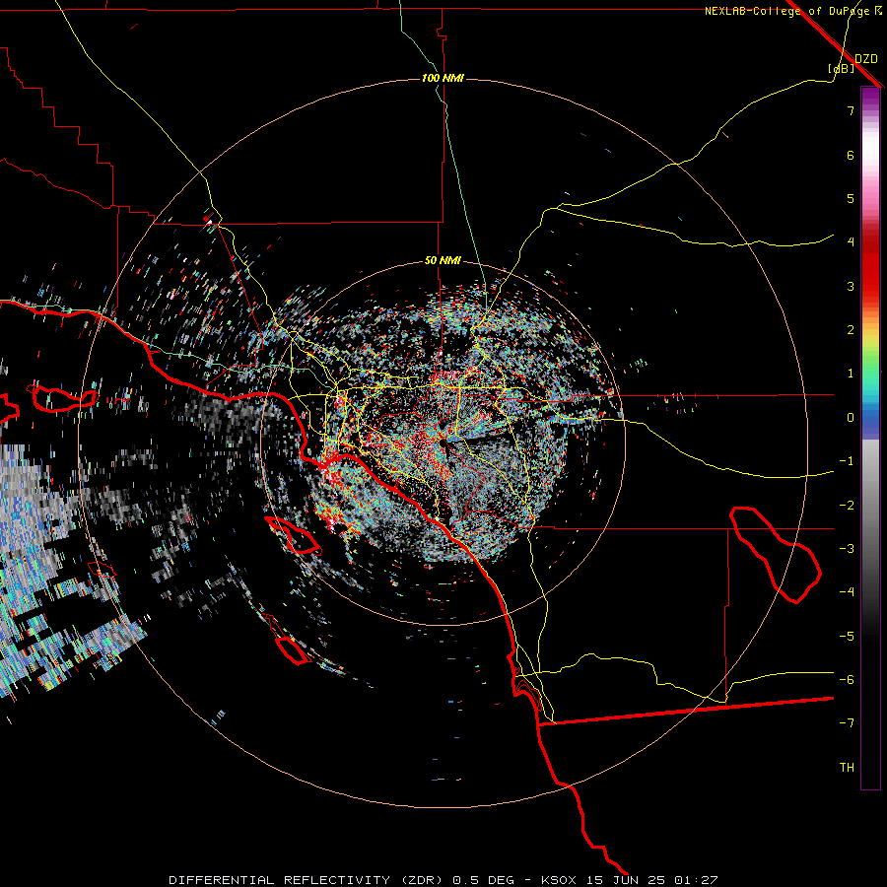Click the 7 value on color scale
The height and width of the screenshot is (887, 887).
[x=851, y=110]
